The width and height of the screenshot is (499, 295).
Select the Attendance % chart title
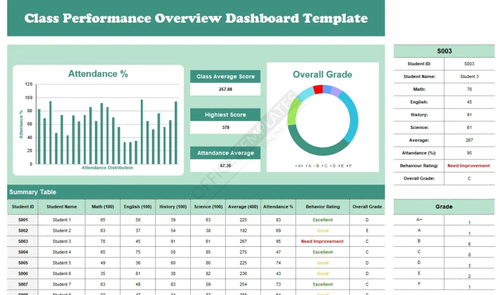[98, 74]
